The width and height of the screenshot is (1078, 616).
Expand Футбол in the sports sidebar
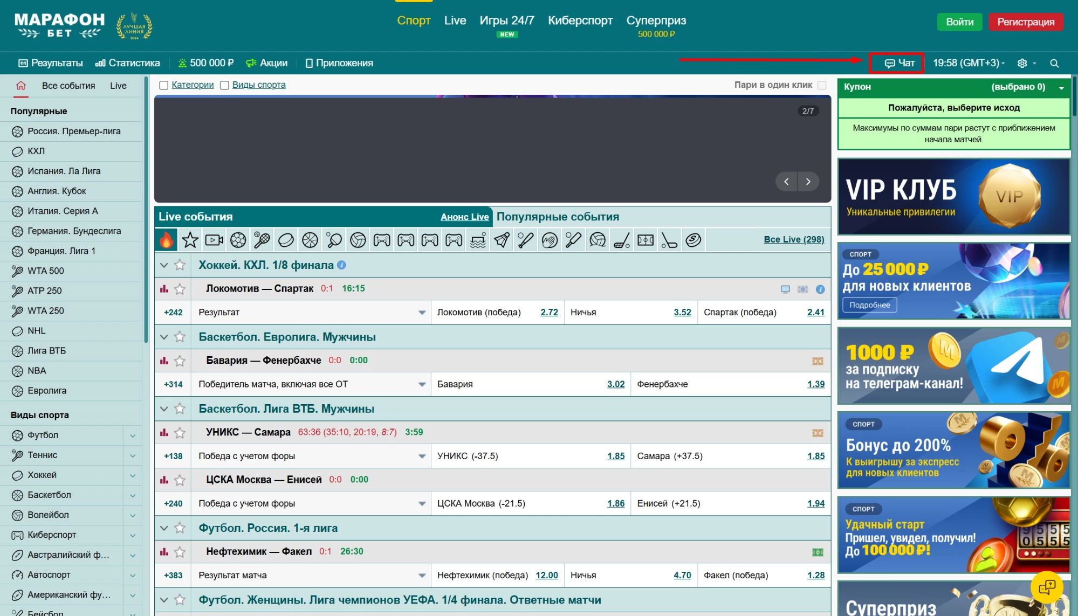[x=133, y=435]
